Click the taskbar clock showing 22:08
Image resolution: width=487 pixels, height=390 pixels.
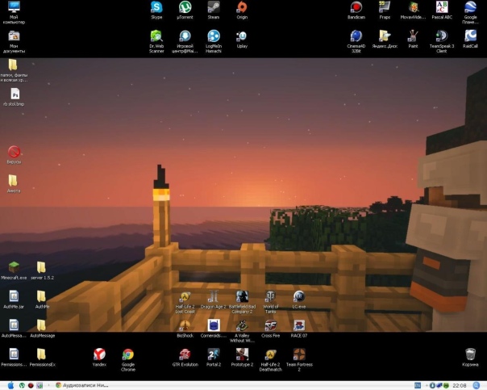tap(460, 385)
